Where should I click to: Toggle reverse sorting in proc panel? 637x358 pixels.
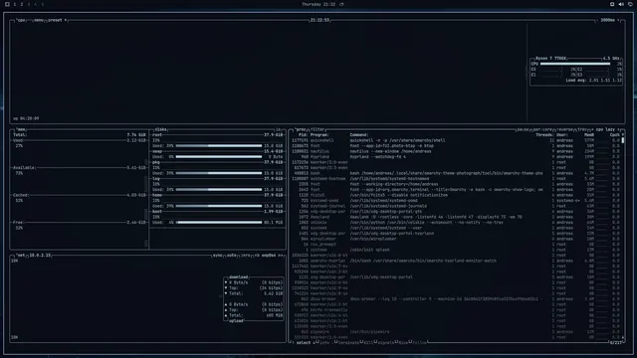[564, 129]
